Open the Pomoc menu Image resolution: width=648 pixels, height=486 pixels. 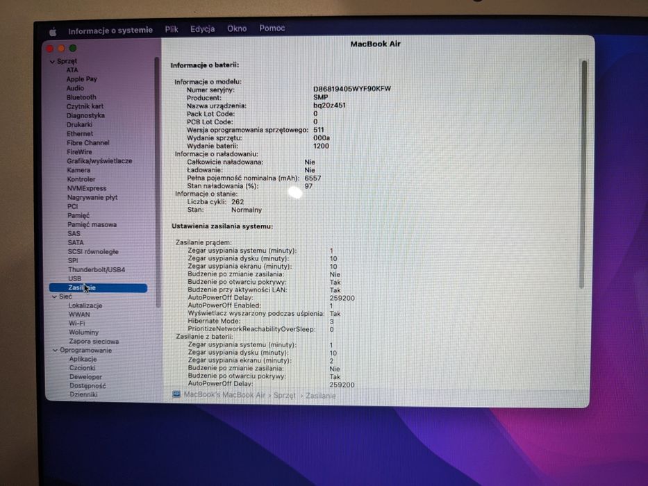272,28
